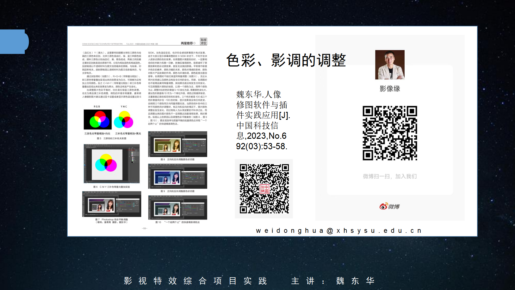
Task: Select the Figure 8 adjustment screenshot
Action: tap(177, 144)
